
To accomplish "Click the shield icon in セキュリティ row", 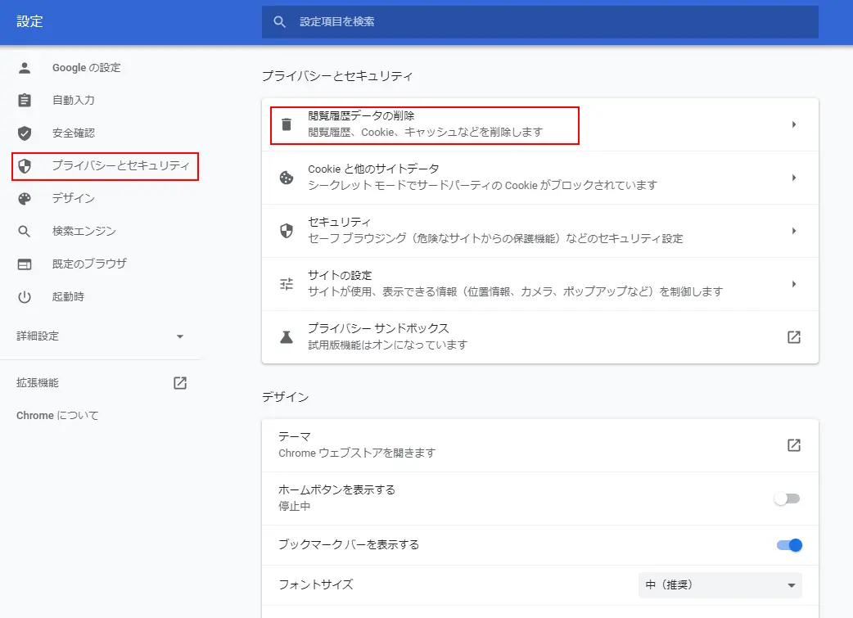I will pyautogui.click(x=287, y=231).
